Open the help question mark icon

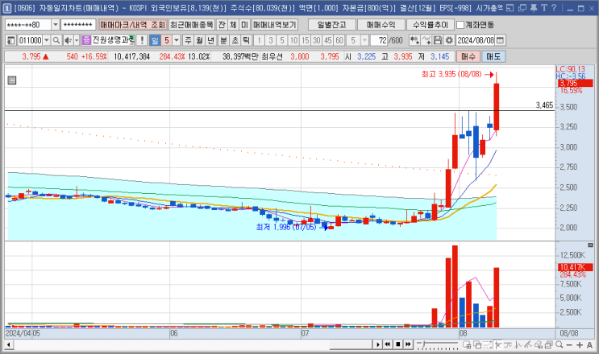pos(554,7)
